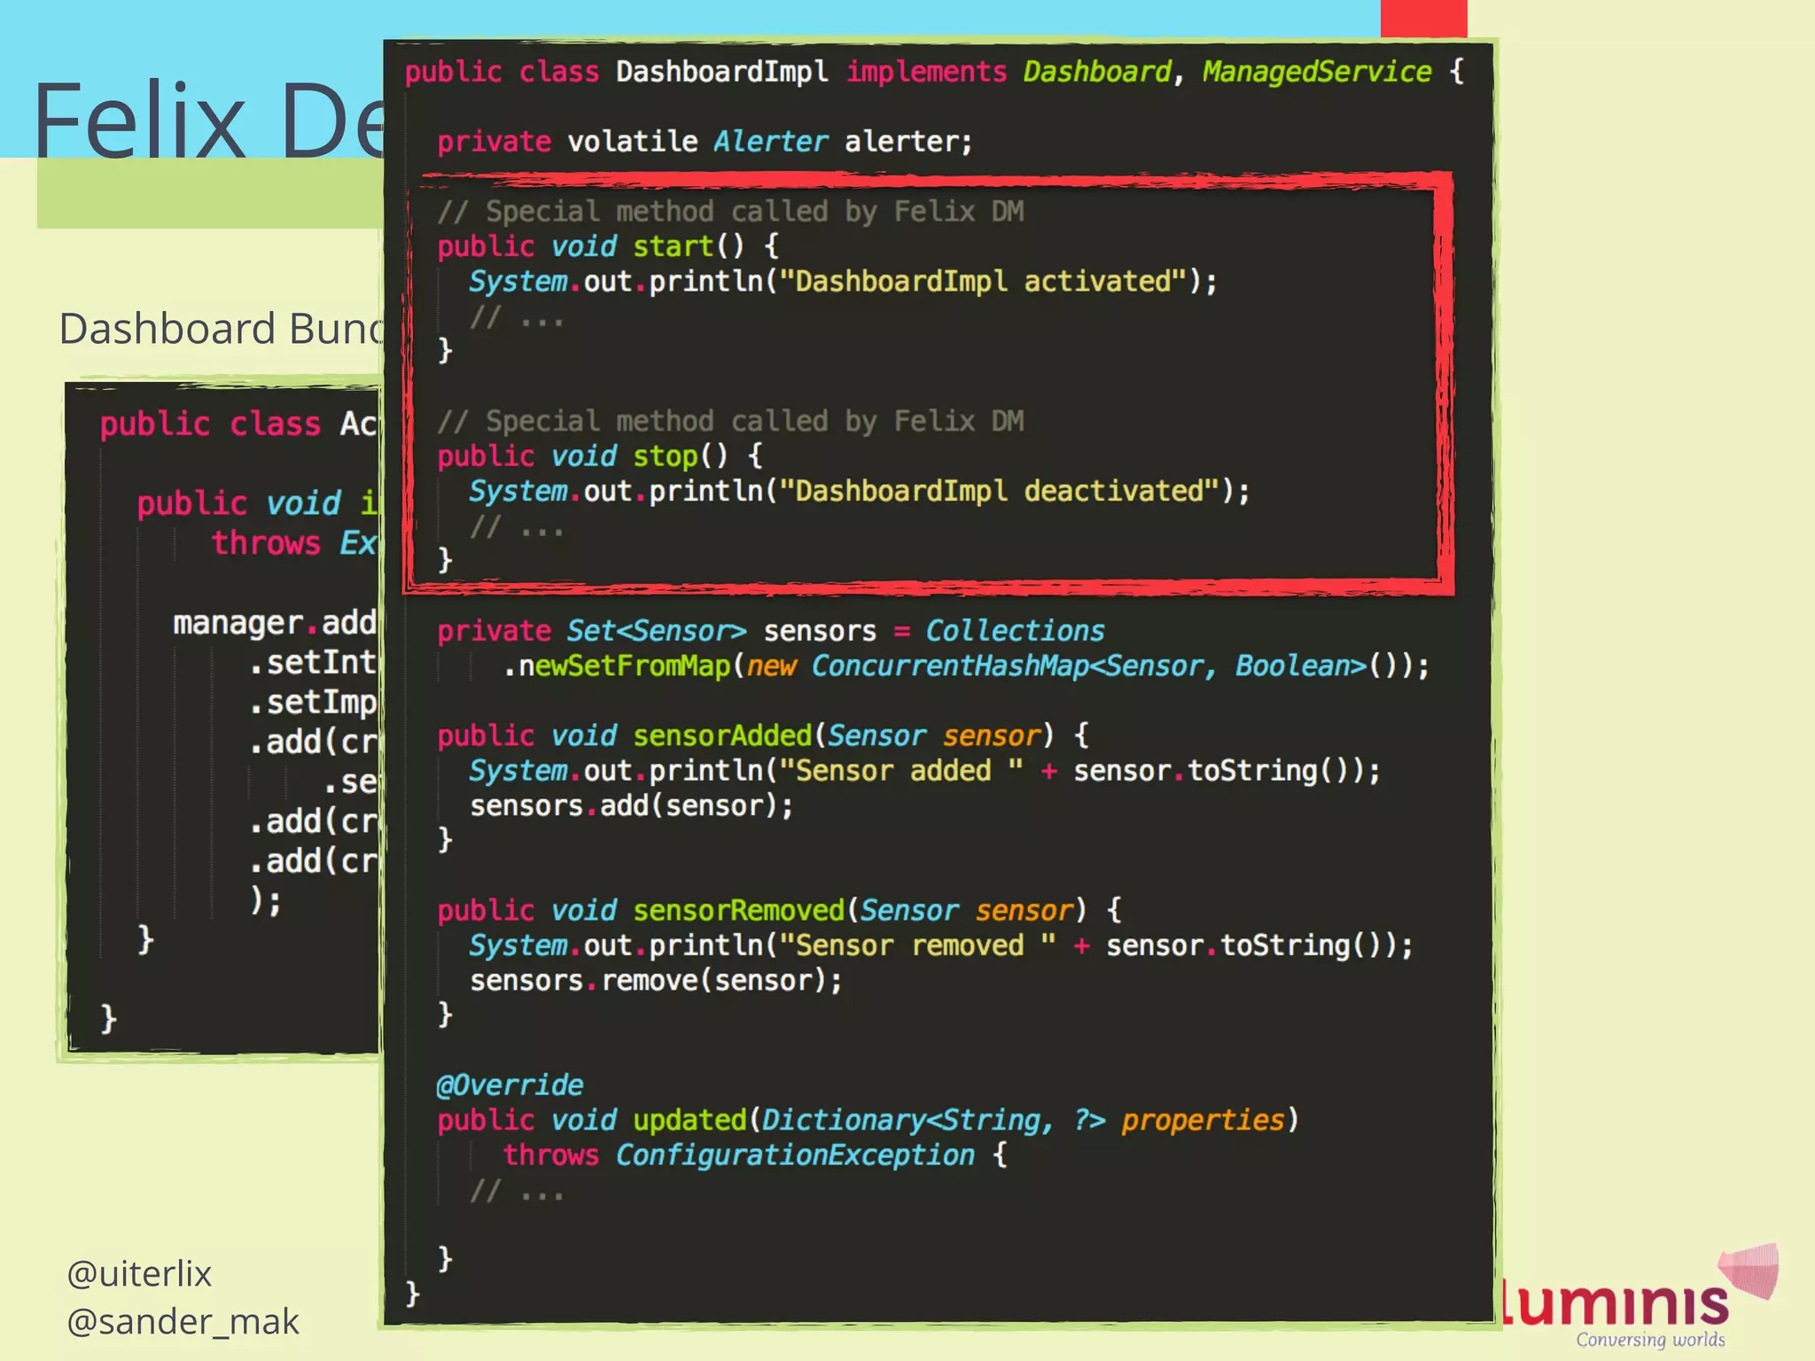Click the 'public void stop() {' line
This screenshot has height=1361, width=1815.
click(600, 456)
